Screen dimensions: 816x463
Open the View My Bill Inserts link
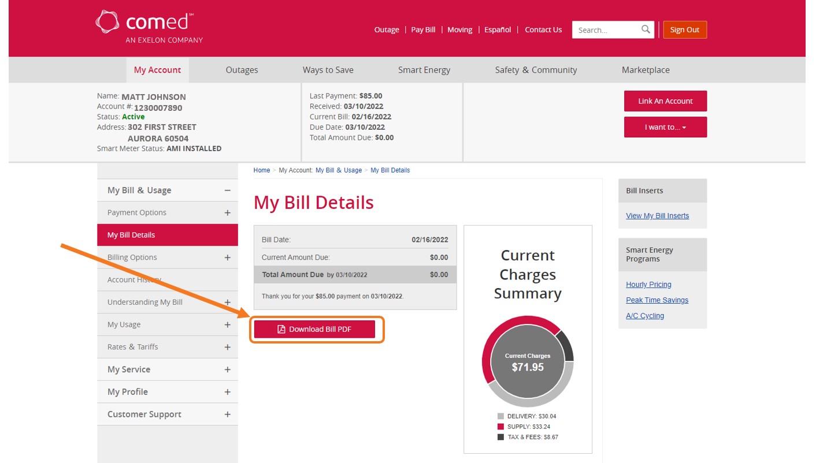(x=657, y=216)
